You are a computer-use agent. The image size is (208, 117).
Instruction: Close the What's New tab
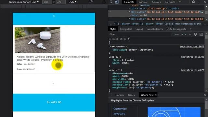coord(156,95)
